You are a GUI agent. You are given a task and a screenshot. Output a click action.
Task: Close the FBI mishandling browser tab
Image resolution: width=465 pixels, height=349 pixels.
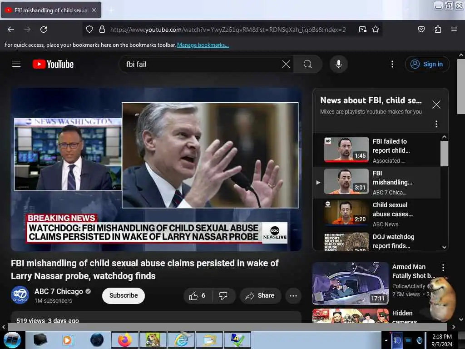pos(94,10)
